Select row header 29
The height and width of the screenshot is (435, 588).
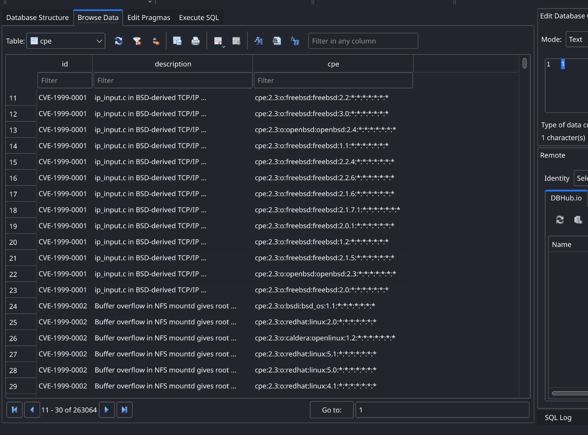point(21,386)
